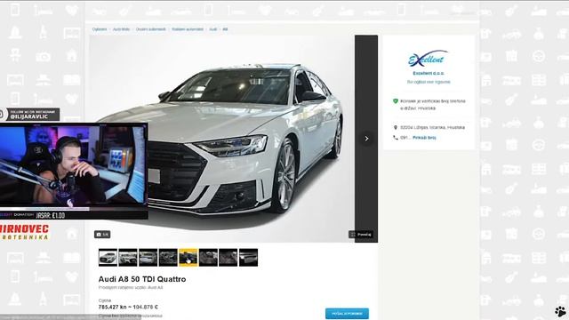Viewport: 569px width, 320px height.
Task: Open the enlarge photo button in gallery corner
Action: point(361,235)
